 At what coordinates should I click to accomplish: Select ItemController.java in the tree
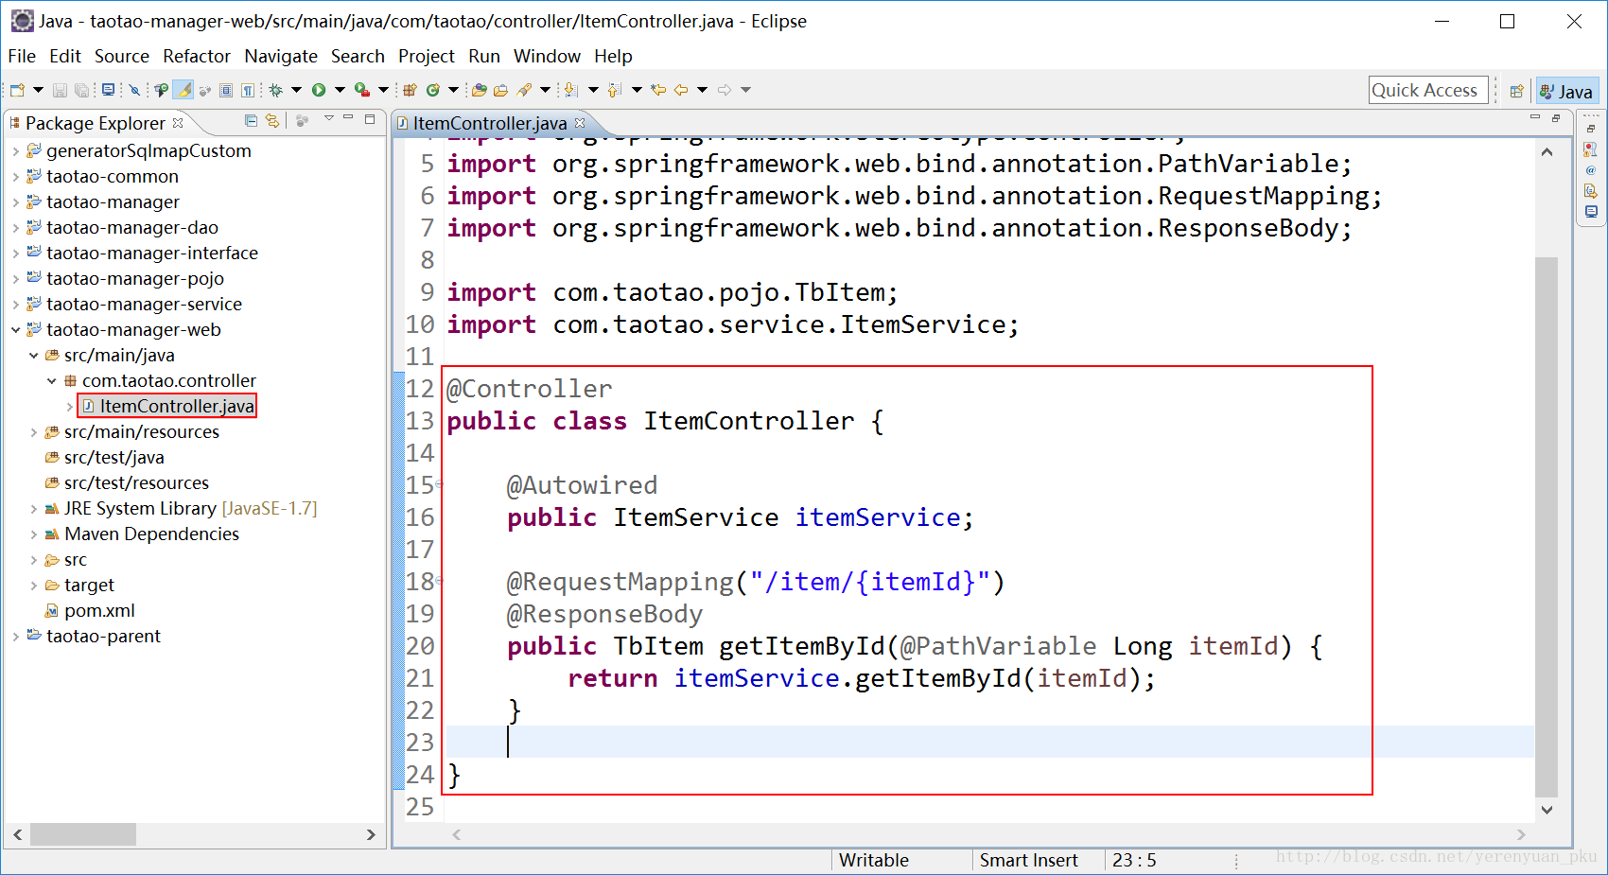coord(168,406)
